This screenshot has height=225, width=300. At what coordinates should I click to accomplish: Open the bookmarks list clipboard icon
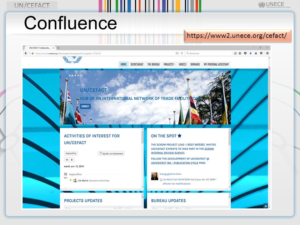point(240,53)
